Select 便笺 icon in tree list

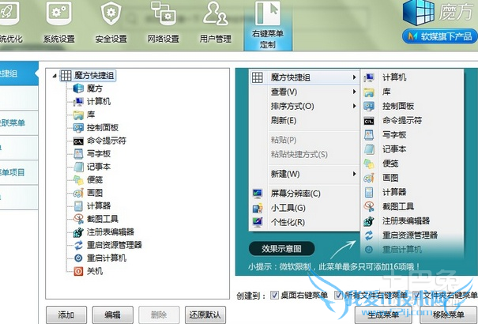[x=78, y=180]
